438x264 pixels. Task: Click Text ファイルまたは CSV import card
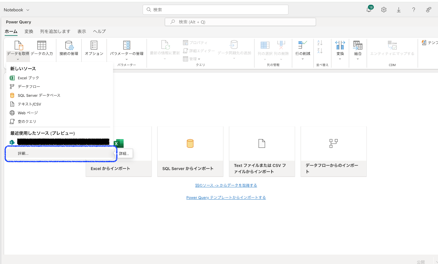click(262, 152)
